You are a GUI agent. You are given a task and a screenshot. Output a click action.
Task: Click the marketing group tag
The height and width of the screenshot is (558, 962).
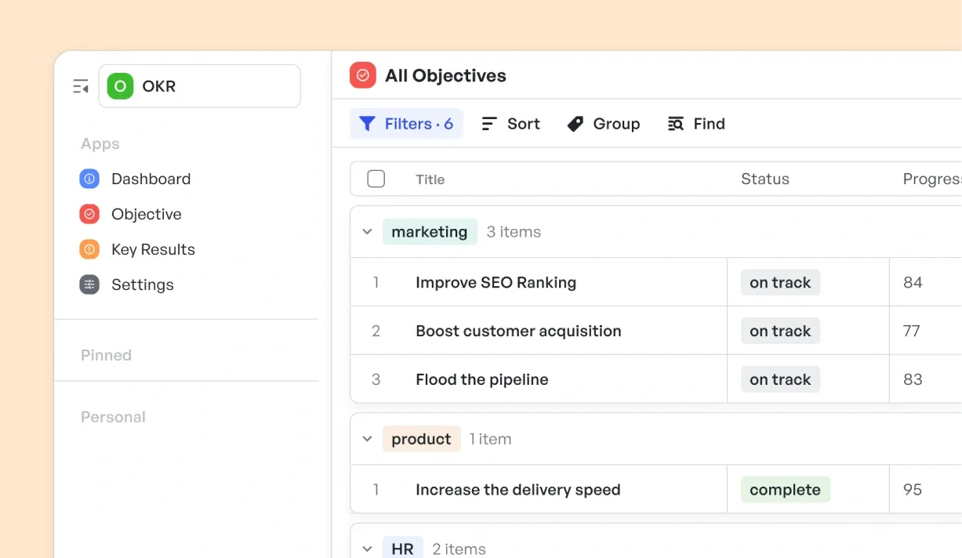[430, 232]
